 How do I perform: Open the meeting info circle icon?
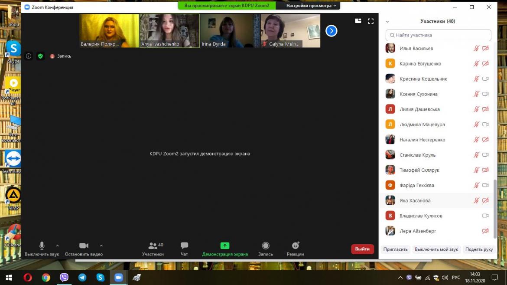(x=29, y=56)
